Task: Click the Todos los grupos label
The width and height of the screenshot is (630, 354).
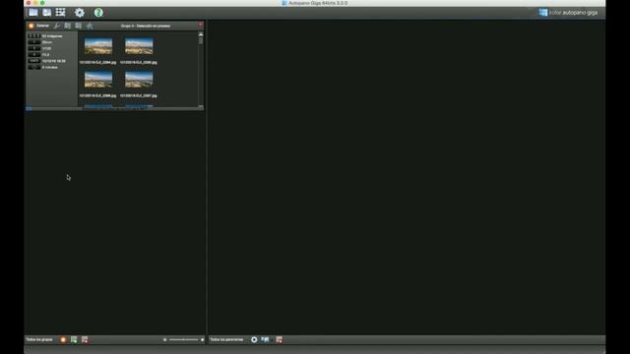Action: 39,339
